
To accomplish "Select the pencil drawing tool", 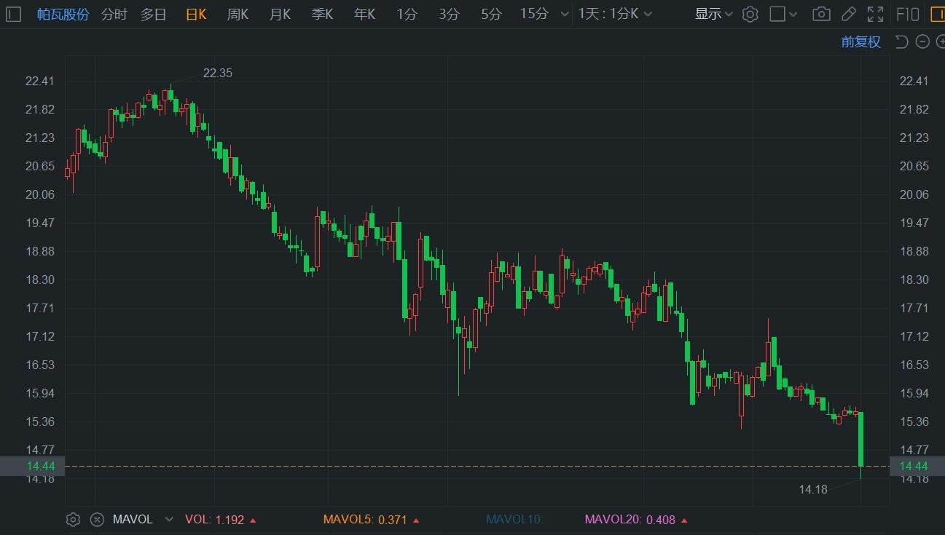I will pyautogui.click(x=848, y=14).
